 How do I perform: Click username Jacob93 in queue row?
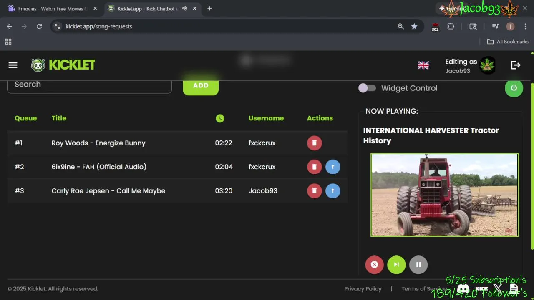tap(263, 191)
